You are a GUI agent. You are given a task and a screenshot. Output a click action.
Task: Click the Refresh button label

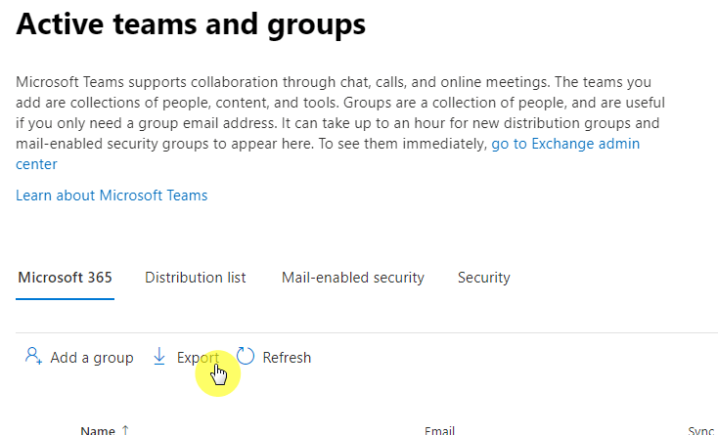pyautogui.click(x=287, y=357)
